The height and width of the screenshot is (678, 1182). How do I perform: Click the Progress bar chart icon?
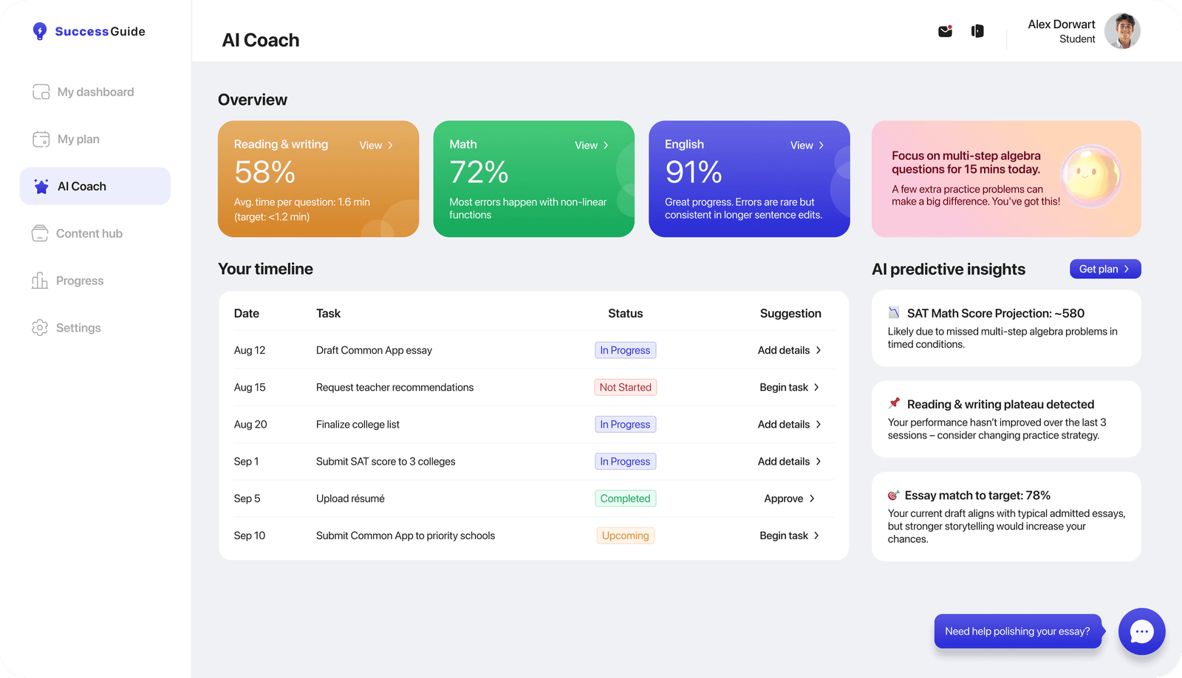pyautogui.click(x=40, y=281)
